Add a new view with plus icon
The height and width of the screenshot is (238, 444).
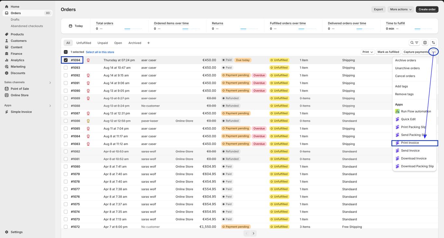[149, 43]
